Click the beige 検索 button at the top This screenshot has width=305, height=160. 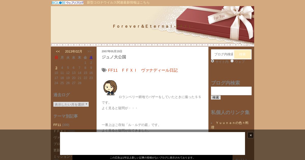[242, 54]
